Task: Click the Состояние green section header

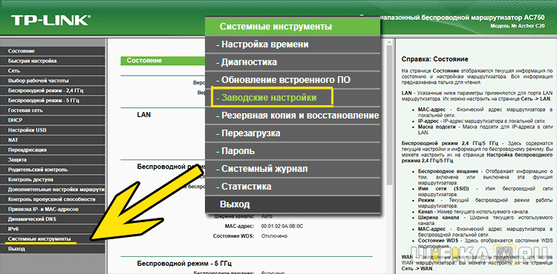Action: (163, 61)
